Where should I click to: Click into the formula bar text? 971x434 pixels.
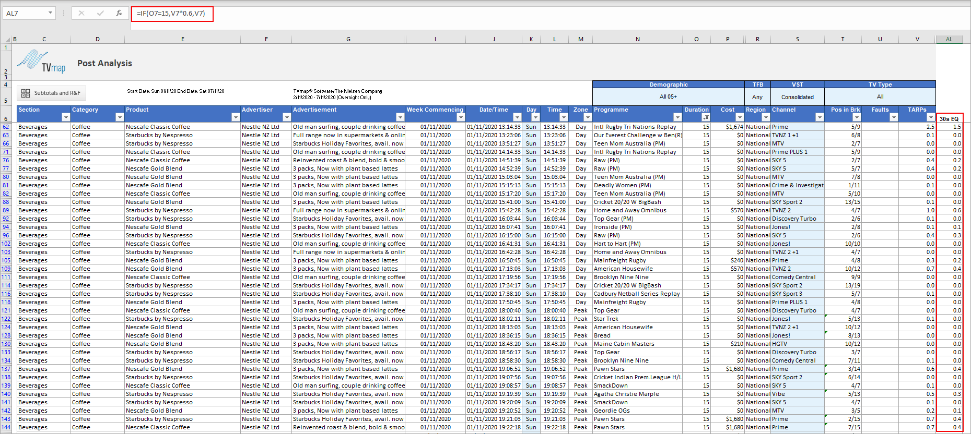tap(172, 14)
